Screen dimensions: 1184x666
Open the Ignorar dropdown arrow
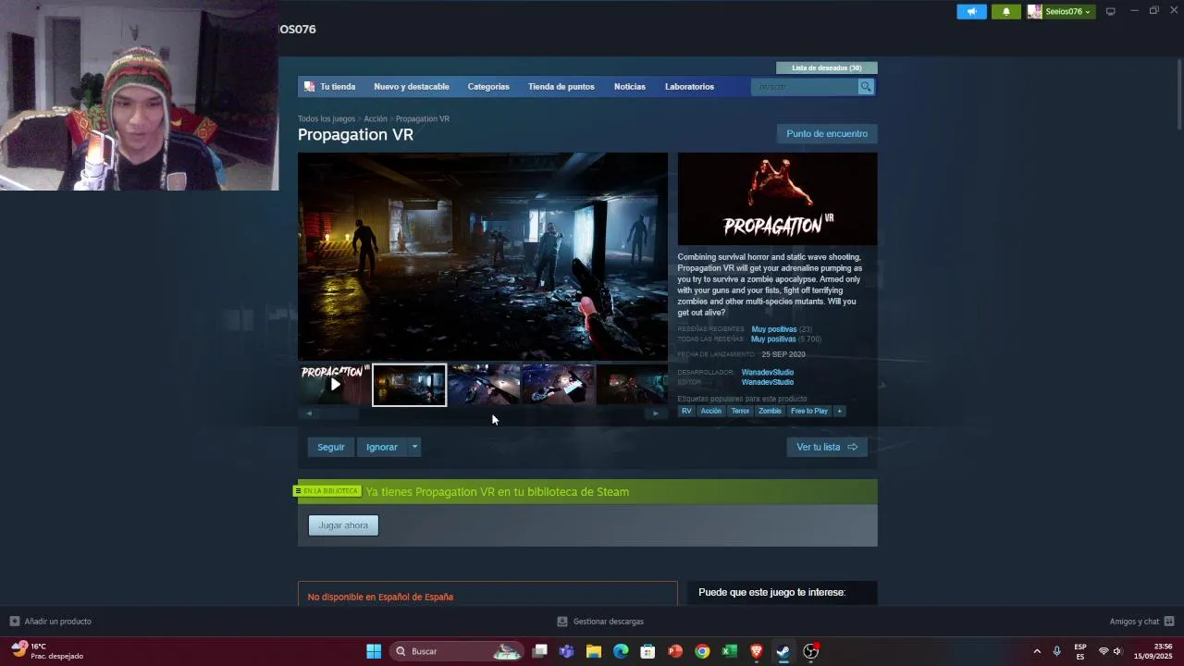click(414, 447)
